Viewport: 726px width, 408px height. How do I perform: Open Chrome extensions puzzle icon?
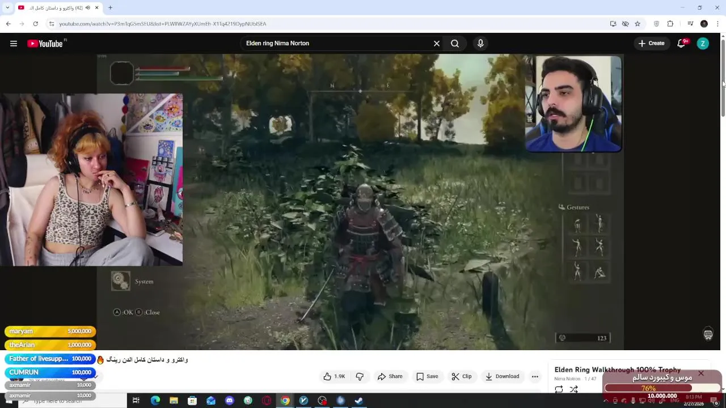click(670, 24)
